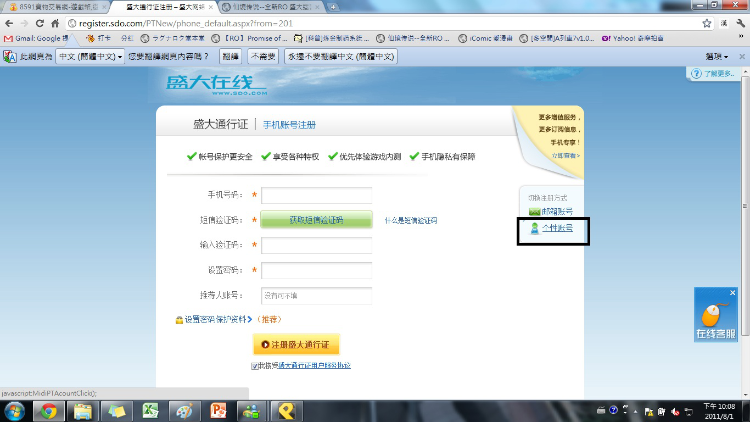
Task: Open the [多空間]A列車7v1.0 bookmark
Action: pos(557,38)
